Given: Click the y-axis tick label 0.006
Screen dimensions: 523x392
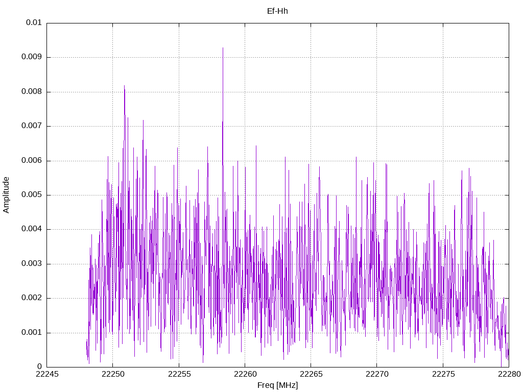Looking at the screenshot, I should click(x=32, y=161).
